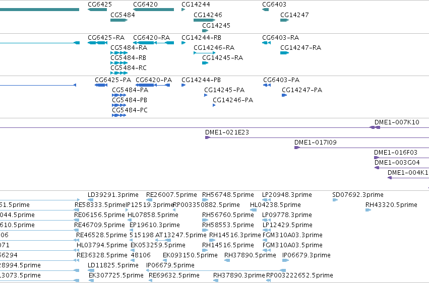
Task: Select the CG14246-RA transcript label
Action: (214, 48)
